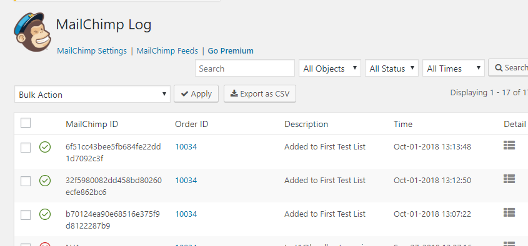
Task: Click the MailChimp monkey logo
Action: (x=32, y=32)
